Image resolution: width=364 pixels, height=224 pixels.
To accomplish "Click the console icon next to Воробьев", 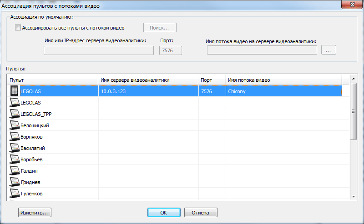I will point(15,159).
